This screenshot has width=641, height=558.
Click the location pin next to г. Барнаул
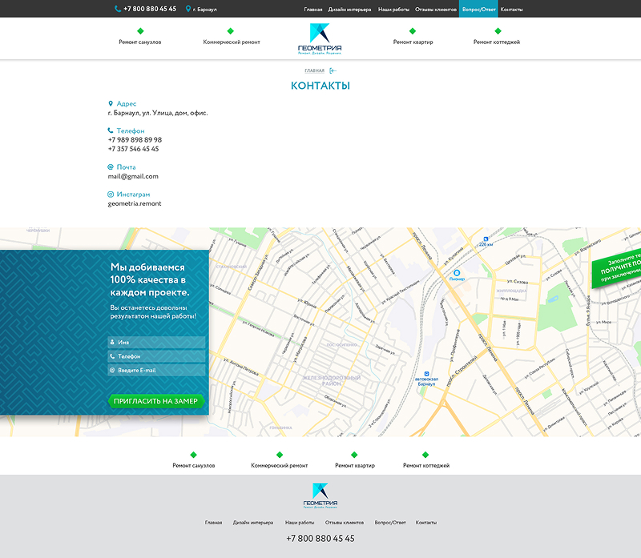tap(188, 9)
